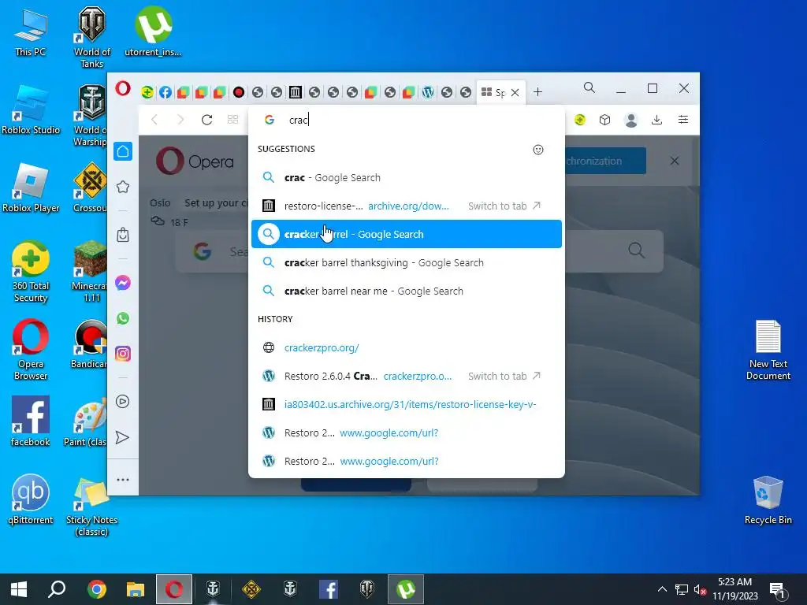Click the Opera reload button
This screenshot has height=605, width=807.
coord(207,120)
